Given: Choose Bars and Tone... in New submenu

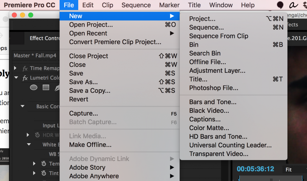Looking at the screenshot, I should (x=233, y=102).
